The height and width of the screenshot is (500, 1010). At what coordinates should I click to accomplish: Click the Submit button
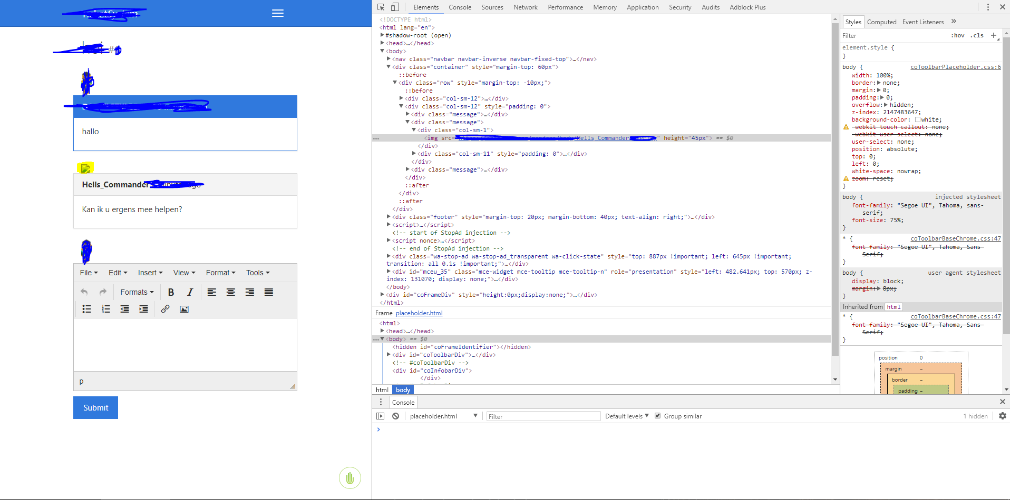(95, 407)
